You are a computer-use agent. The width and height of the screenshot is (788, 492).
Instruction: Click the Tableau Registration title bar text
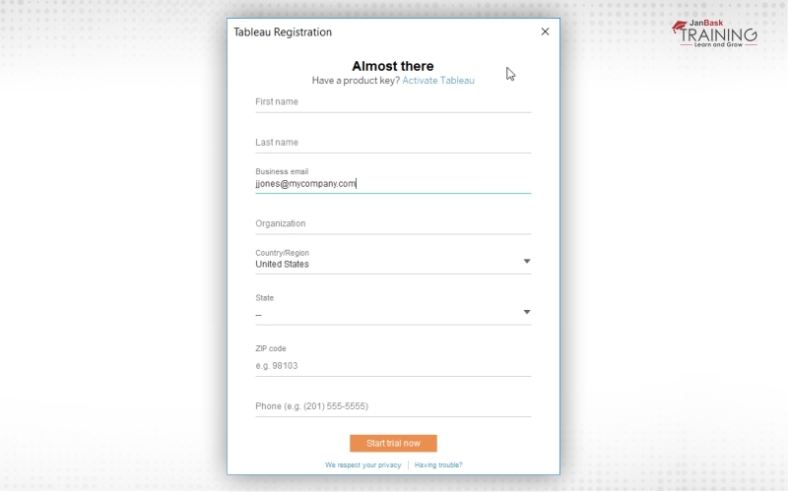pos(283,32)
